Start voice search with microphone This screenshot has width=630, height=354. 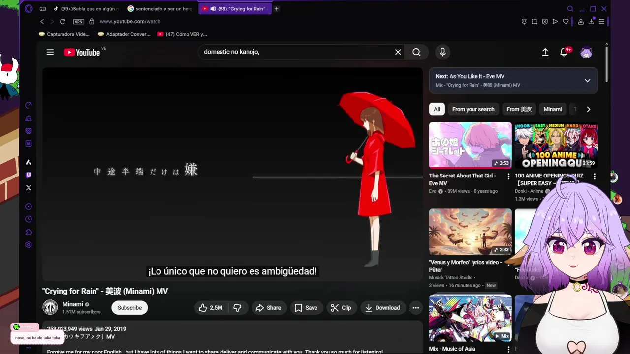[442, 52]
